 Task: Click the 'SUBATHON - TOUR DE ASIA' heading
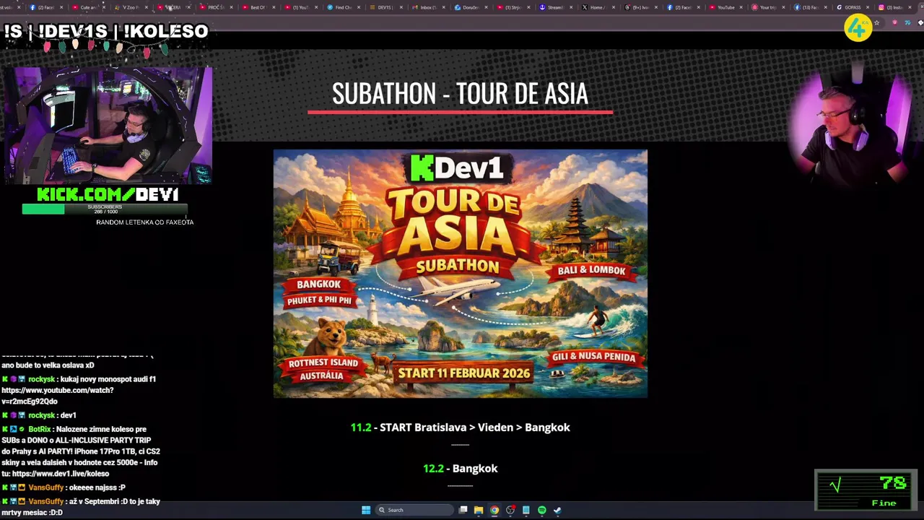[x=460, y=93]
